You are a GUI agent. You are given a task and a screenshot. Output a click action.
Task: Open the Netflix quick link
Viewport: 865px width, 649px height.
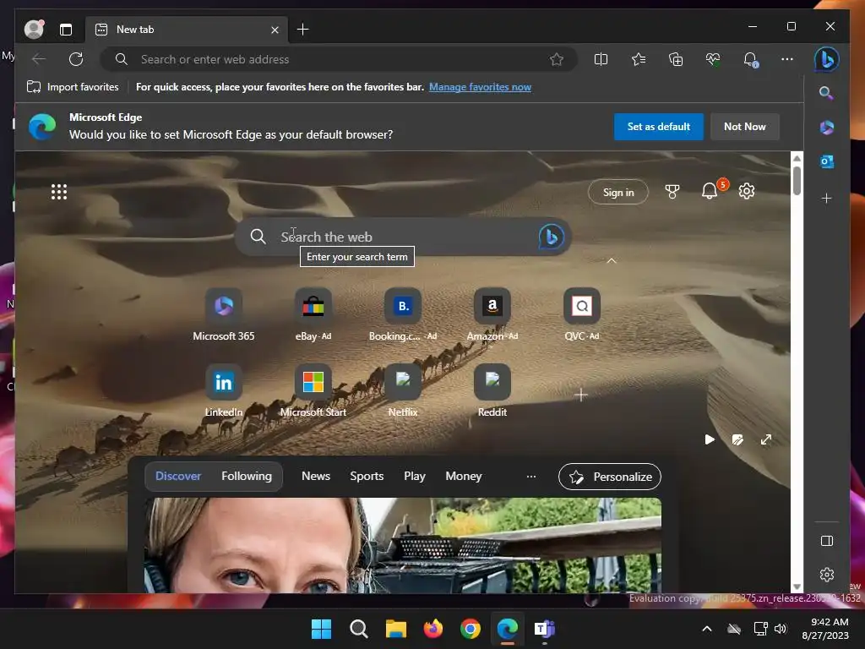[403, 390]
